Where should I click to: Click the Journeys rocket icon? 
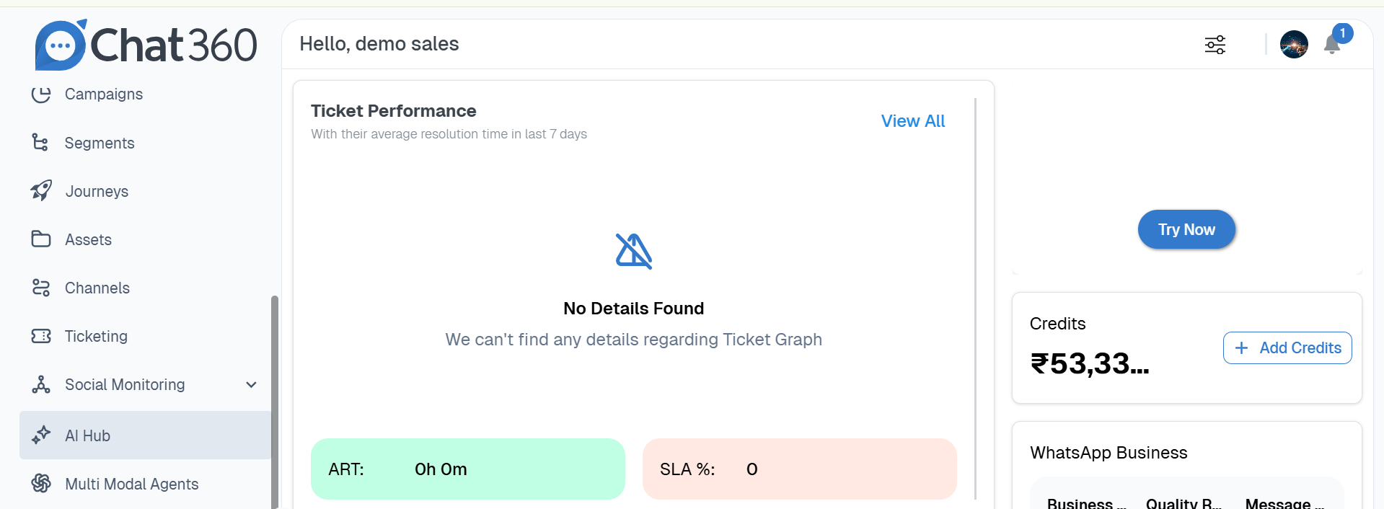pos(41,190)
